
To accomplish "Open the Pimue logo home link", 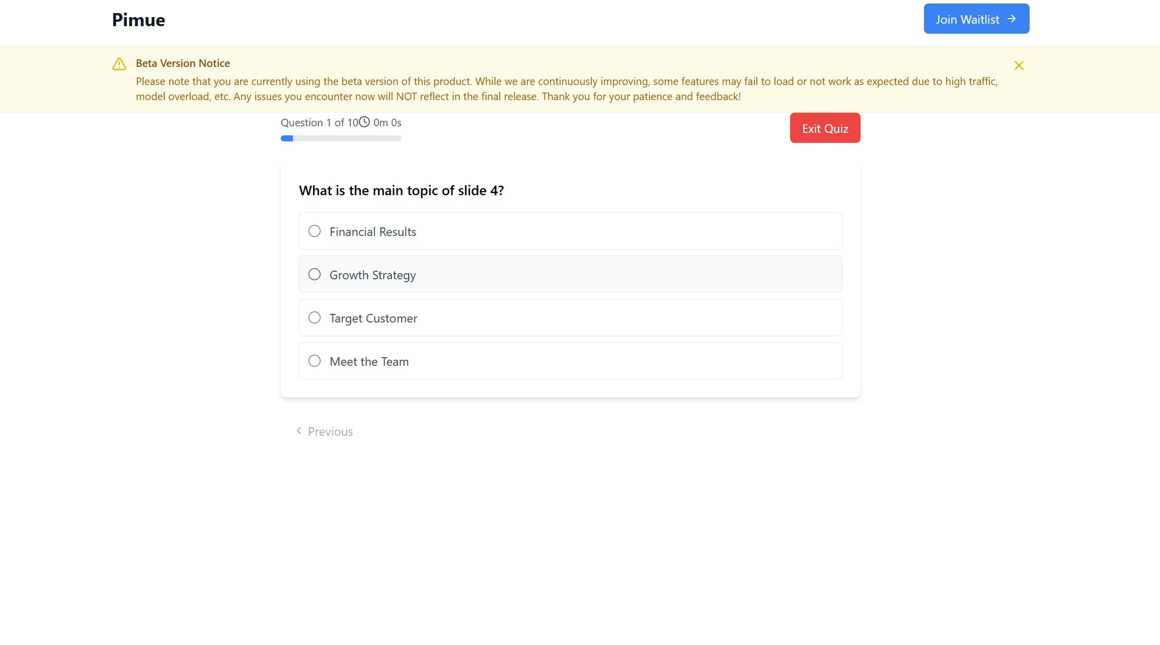I will (x=138, y=20).
